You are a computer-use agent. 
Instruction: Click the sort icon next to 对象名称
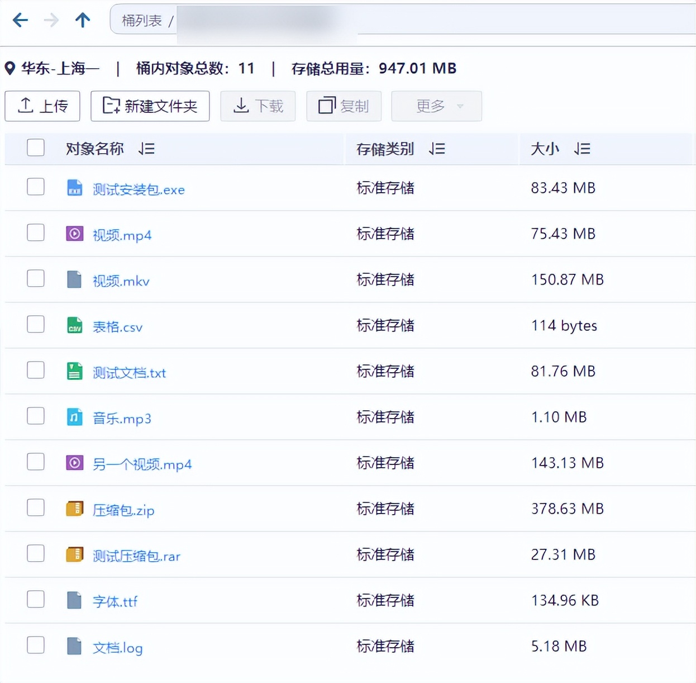tap(146, 149)
